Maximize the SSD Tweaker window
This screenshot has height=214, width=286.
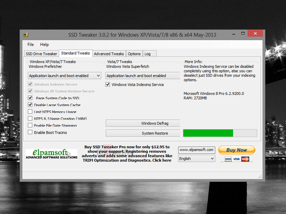243,34
